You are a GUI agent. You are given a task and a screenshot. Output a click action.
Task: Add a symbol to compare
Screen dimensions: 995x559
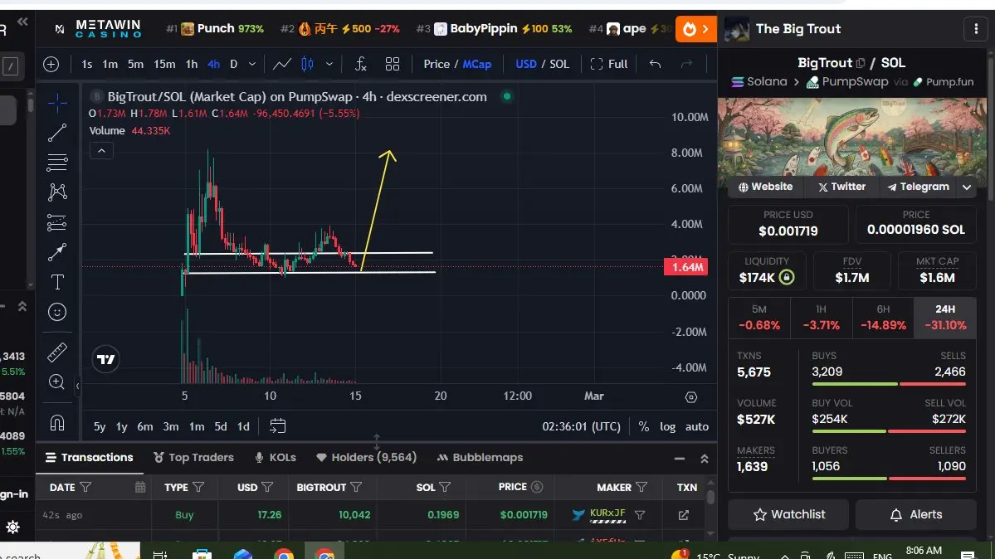tap(51, 64)
